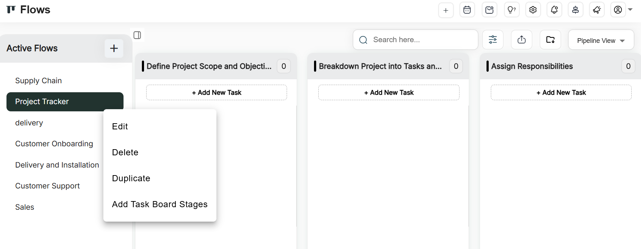Toggle the sidebar collapse panel icon
This screenshot has width=641, height=249.
click(x=137, y=35)
